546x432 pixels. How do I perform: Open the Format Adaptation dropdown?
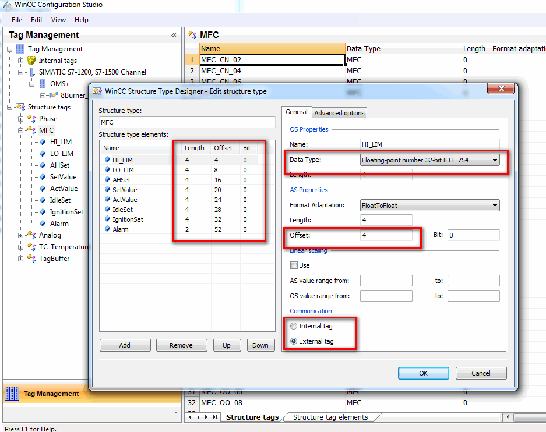click(x=495, y=205)
